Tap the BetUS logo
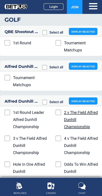 pos(16,7)
